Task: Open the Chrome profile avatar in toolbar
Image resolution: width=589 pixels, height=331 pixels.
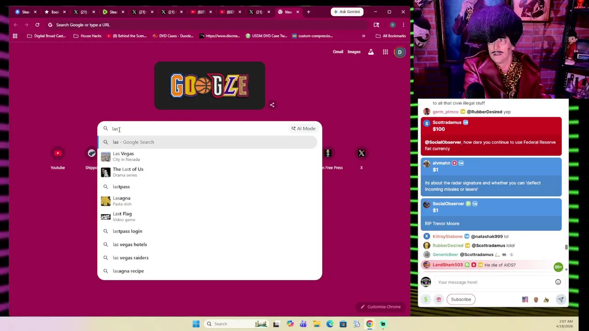Action: coord(393,25)
